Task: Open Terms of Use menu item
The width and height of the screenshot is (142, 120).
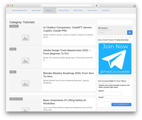Action: (x=92, y=10)
